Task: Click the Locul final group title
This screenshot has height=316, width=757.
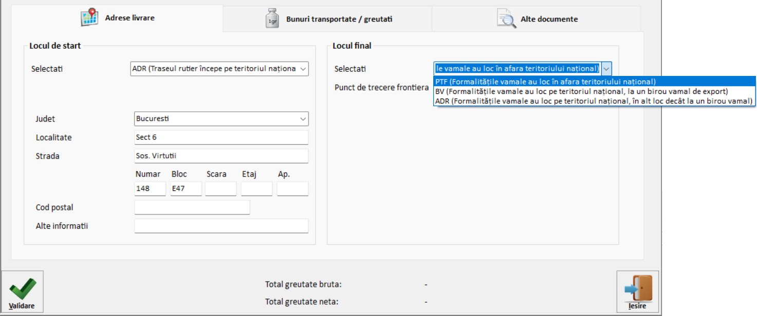Action: tap(352, 46)
